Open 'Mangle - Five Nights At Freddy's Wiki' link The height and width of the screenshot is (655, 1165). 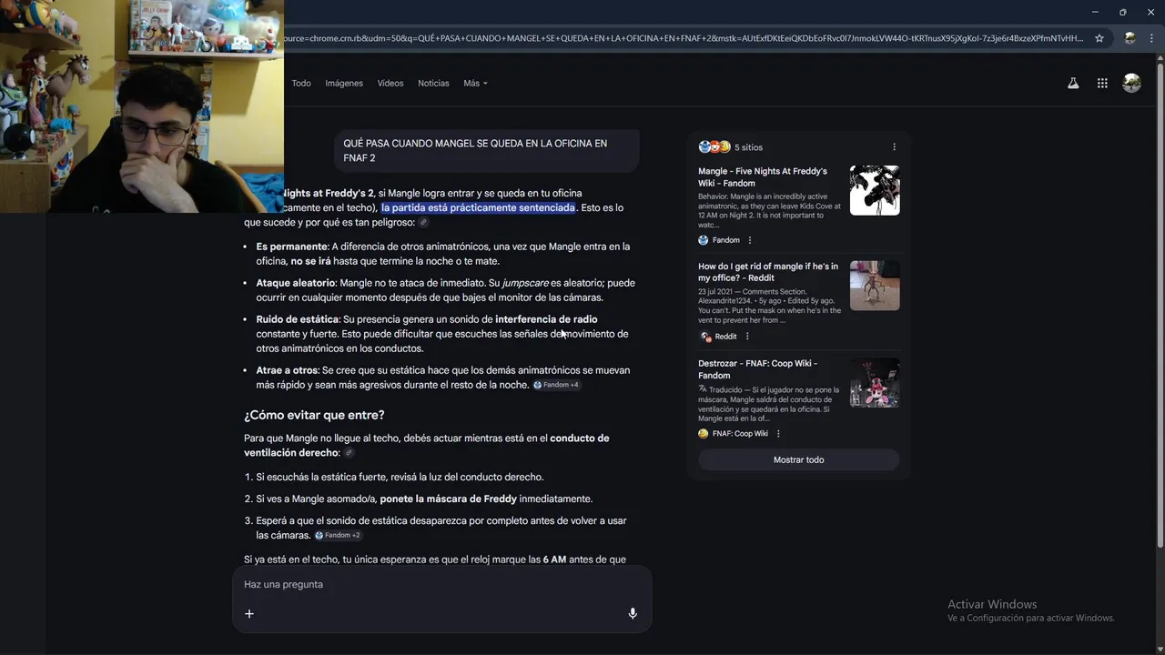[x=763, y=176]
